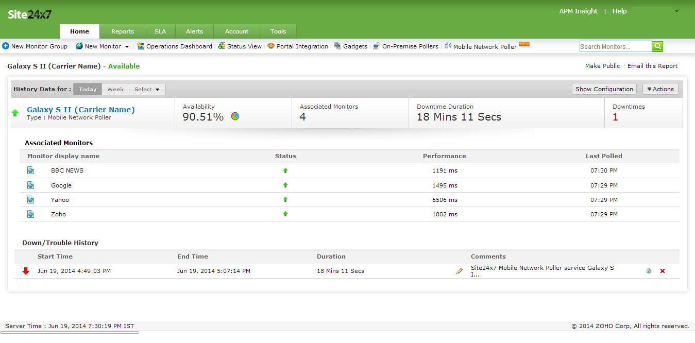Click the Gadgets link text
The width and height of the screenshot is (695, 343).
click(355, 46)
